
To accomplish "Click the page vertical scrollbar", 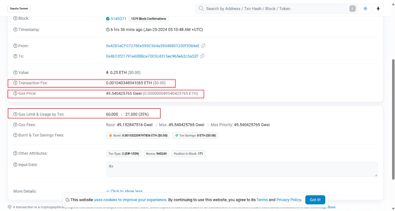I will tap(393, 119).
